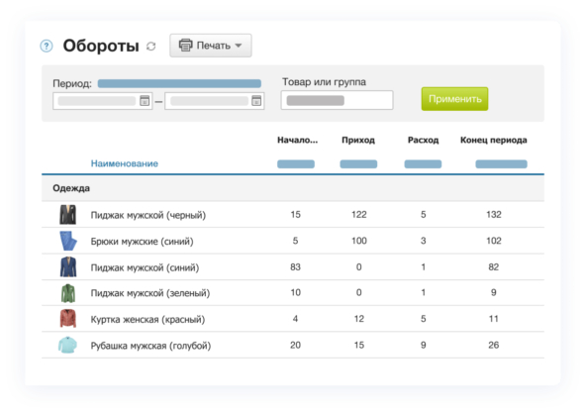Focus the period end date field

215,101
